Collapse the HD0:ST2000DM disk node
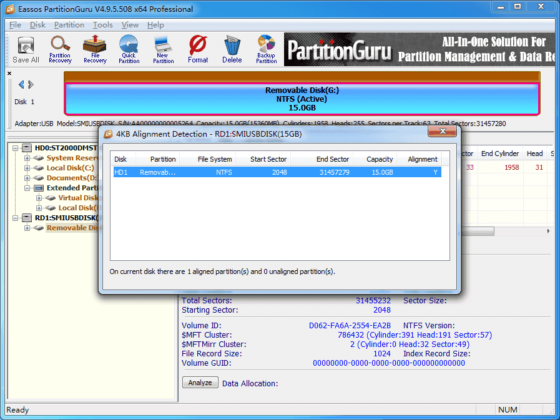 point(15,148)
